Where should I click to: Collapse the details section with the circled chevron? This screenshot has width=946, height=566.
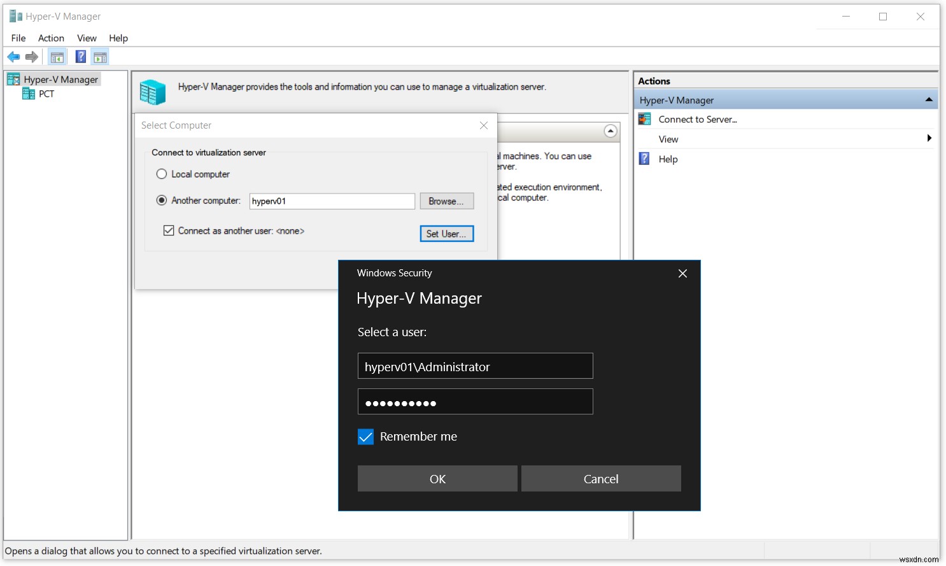coord(611,131)
